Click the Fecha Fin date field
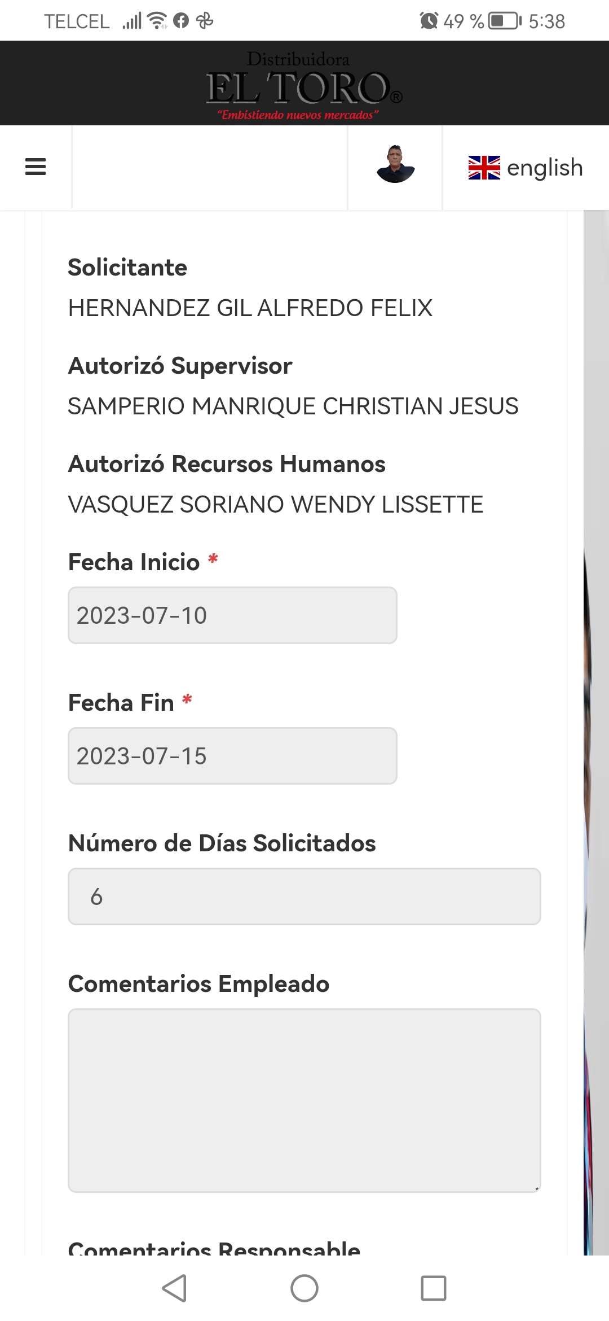Viewport: 609px width, 1321px height. [x=232, y=756]
